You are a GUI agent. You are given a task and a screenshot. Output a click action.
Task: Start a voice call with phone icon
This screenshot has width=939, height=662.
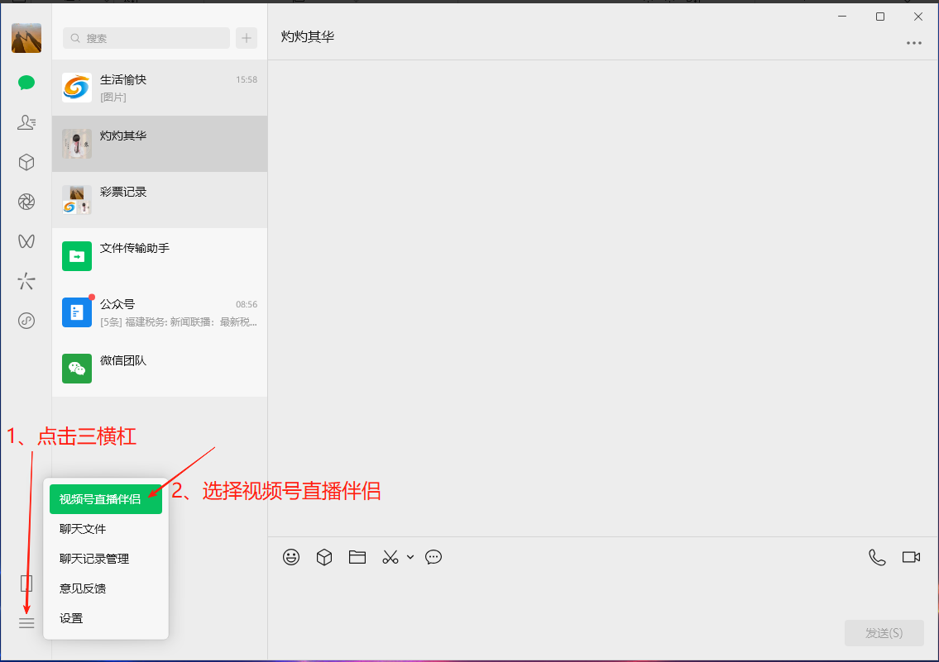877,557
